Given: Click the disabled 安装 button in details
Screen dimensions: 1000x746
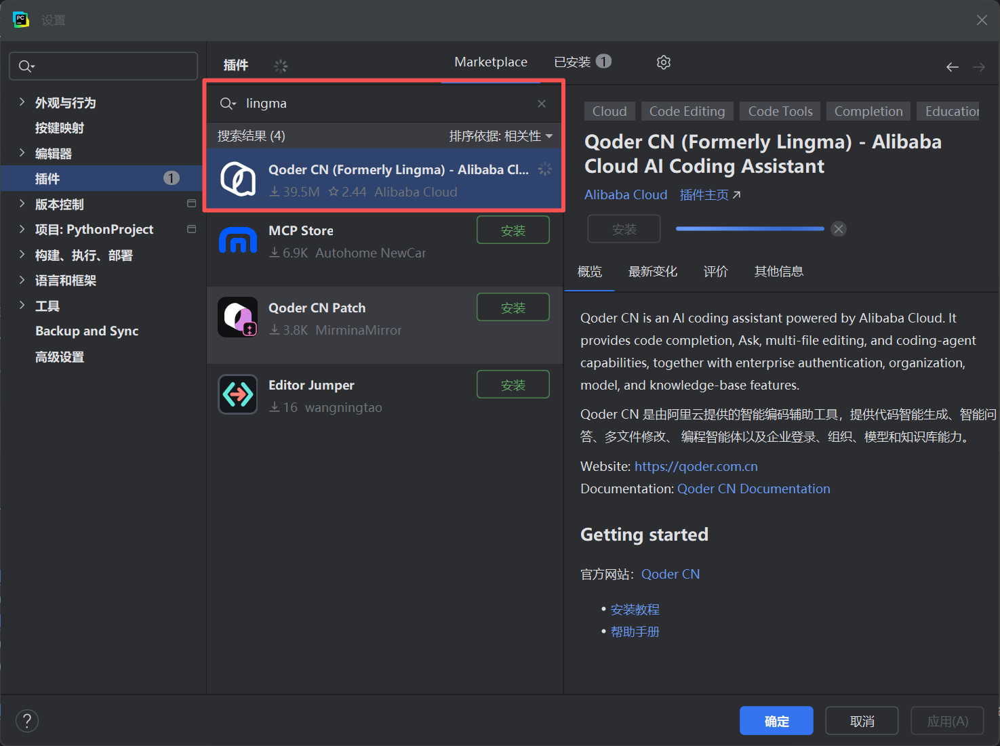Looking at the screenshot, I should click(x=624, y=229).
